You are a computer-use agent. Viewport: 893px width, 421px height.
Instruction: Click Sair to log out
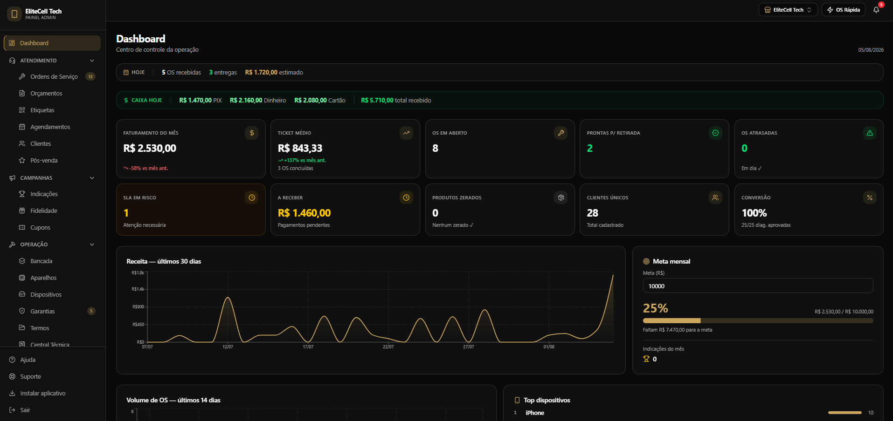point(52,410)
